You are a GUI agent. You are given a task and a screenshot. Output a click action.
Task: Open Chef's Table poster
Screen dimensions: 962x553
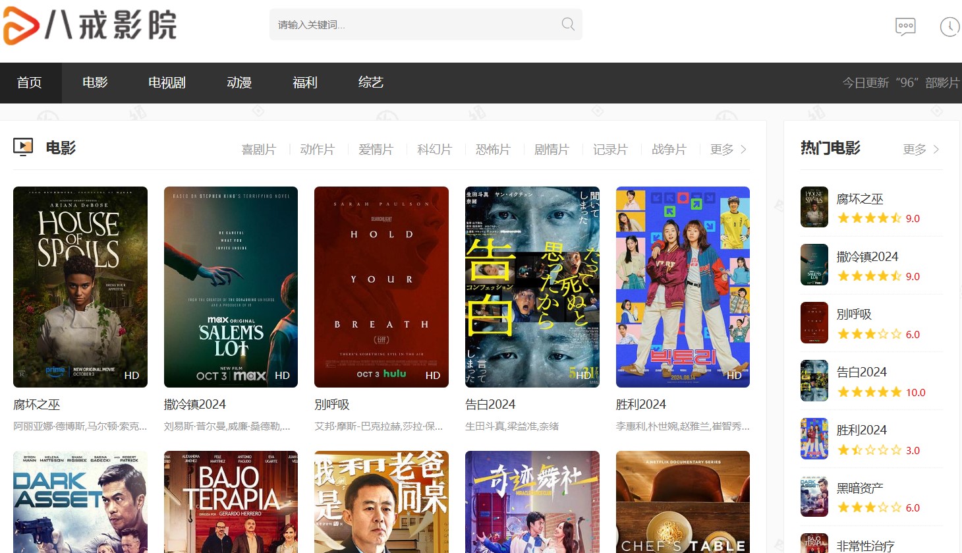(x=683, y=502)
